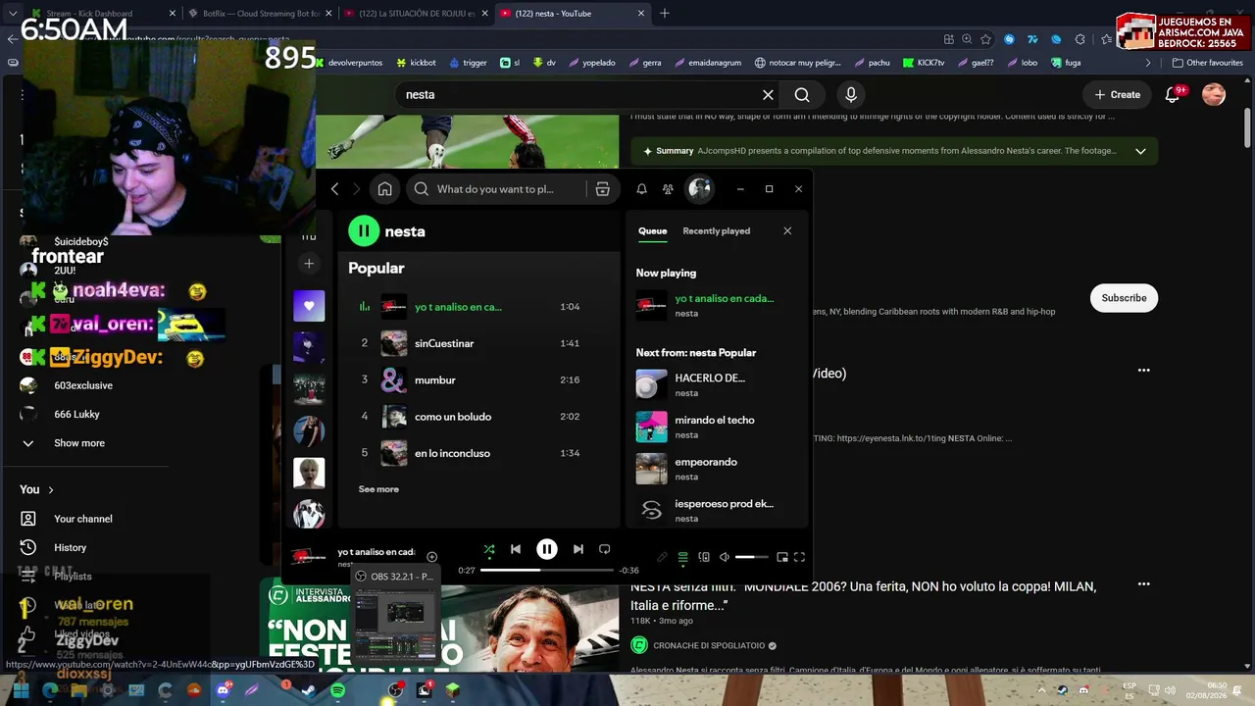Pause the nesta artist with green button
The image size is (1255, 706).
coord(364,231)
